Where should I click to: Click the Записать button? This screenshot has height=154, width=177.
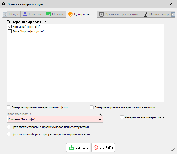(x=78, y=147)
